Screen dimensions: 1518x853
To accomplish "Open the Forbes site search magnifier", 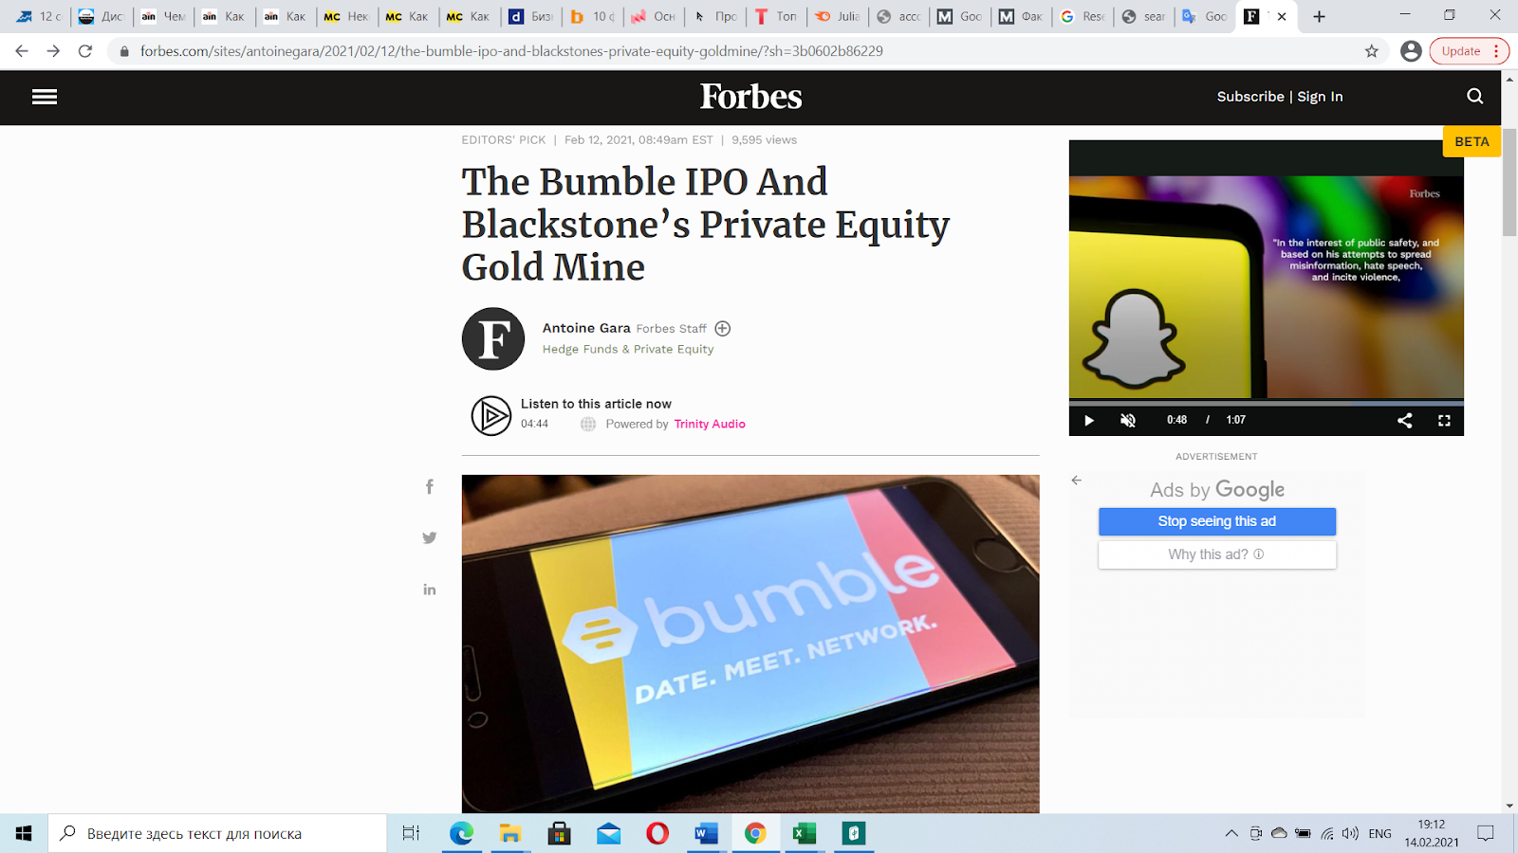I will click(x=1474, y=96).
